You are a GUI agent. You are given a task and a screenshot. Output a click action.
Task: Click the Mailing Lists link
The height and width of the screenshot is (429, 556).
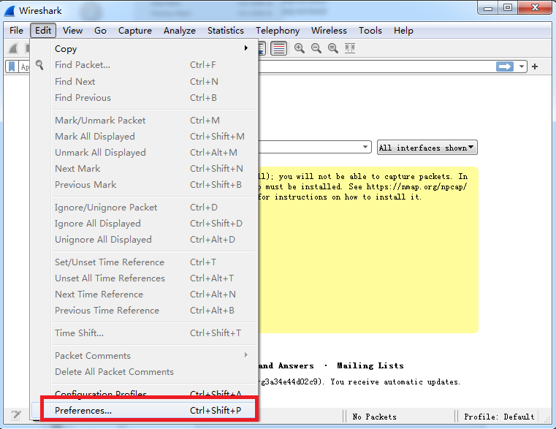pyautogui.click(x=370, y=365)
